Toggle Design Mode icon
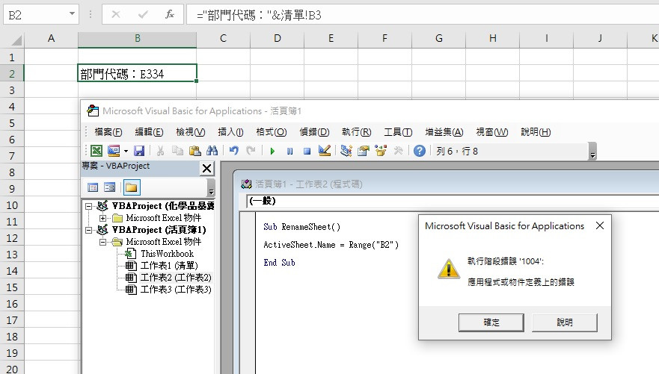 tap(325, 151)
